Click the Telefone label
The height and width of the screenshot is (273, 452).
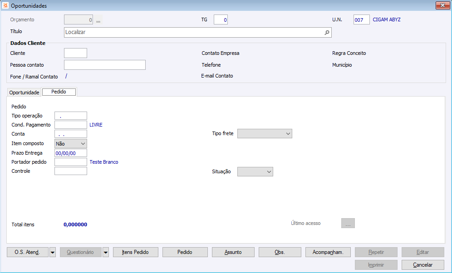[x=211, y=65]
